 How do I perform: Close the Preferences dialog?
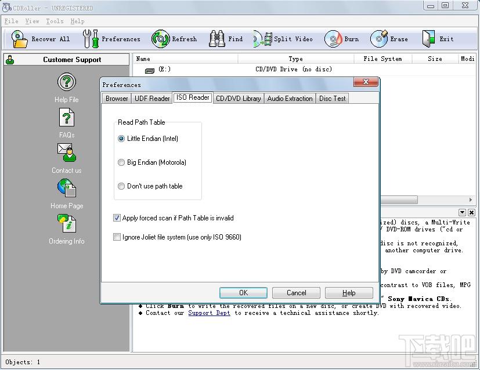click(366, 82)
